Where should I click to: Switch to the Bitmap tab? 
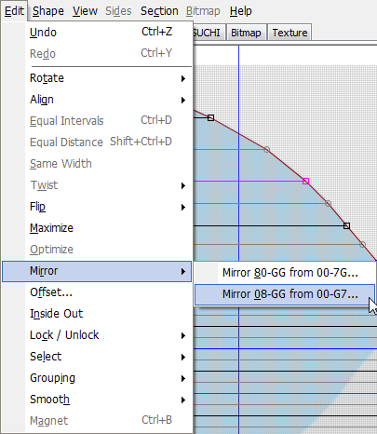pos(246,33)
